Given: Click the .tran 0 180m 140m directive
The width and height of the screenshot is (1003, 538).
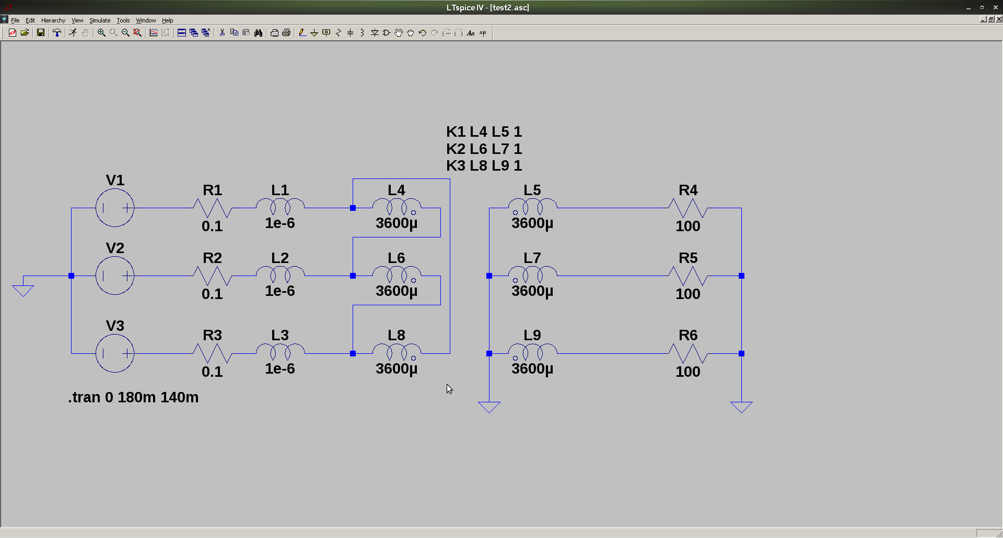Looking at the screenshot, I should pos(133,398).
